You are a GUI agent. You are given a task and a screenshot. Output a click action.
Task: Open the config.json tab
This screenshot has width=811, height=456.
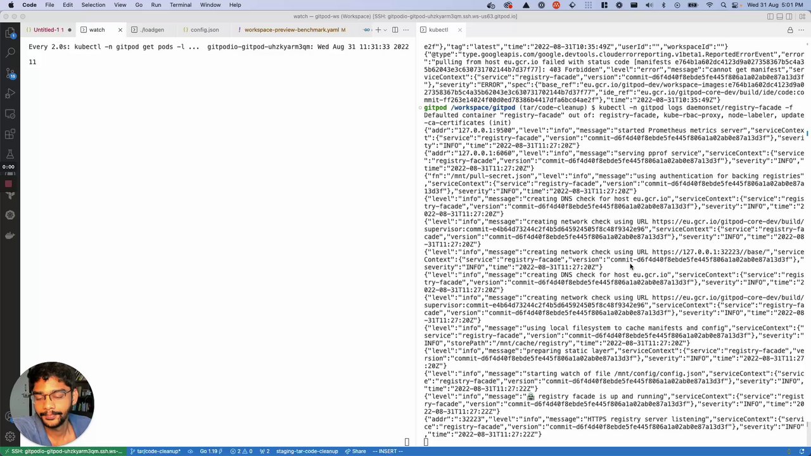pos(204,30)
